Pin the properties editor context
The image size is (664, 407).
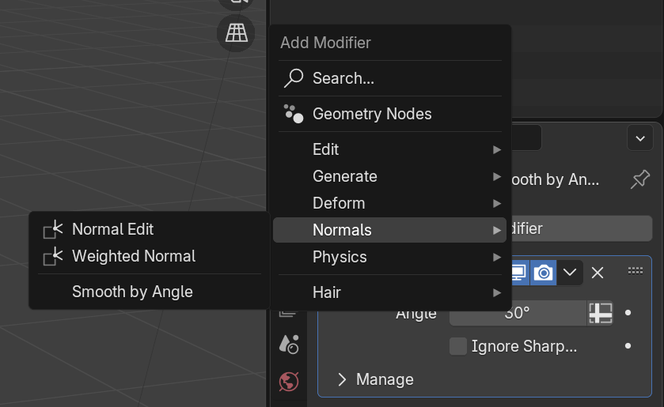pos(640,179)
